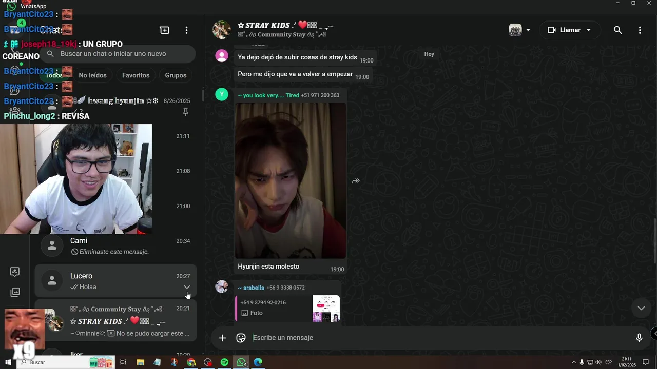Open Task View in the taskbar
The image size is (657, 369).
[123, 362]
